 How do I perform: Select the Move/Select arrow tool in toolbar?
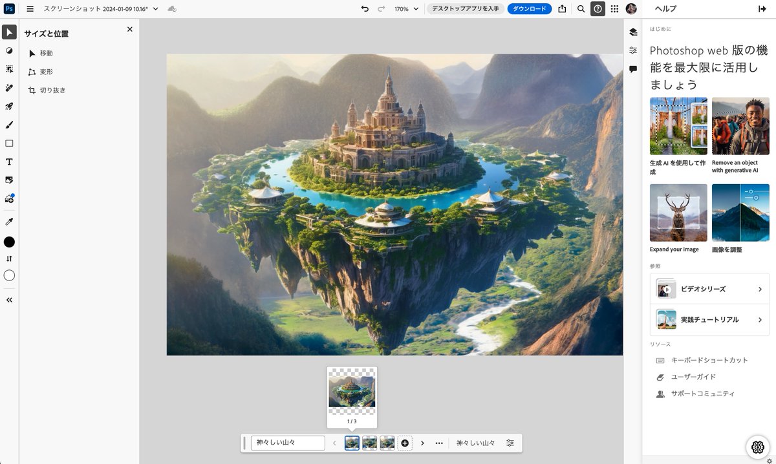pos(9,32)
